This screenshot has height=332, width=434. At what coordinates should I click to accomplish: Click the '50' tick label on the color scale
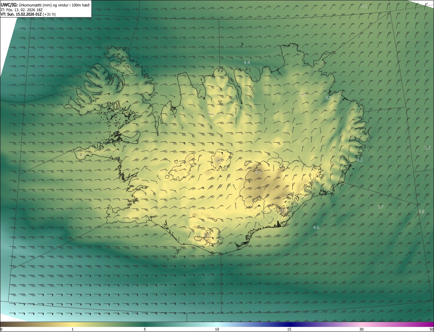[431, 330]
